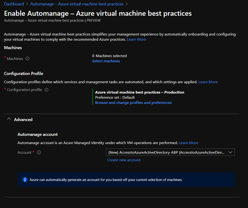This screenshot has width=248, height=208.
Task: Open the Automanage best practices breadcrumb
Action: tap(77, 4)
